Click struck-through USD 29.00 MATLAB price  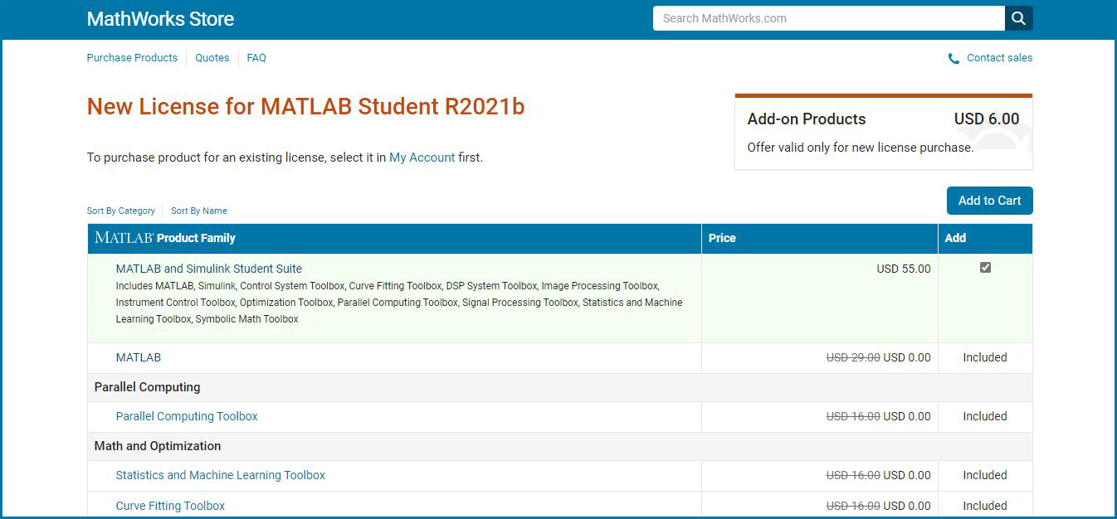[853, 357]
